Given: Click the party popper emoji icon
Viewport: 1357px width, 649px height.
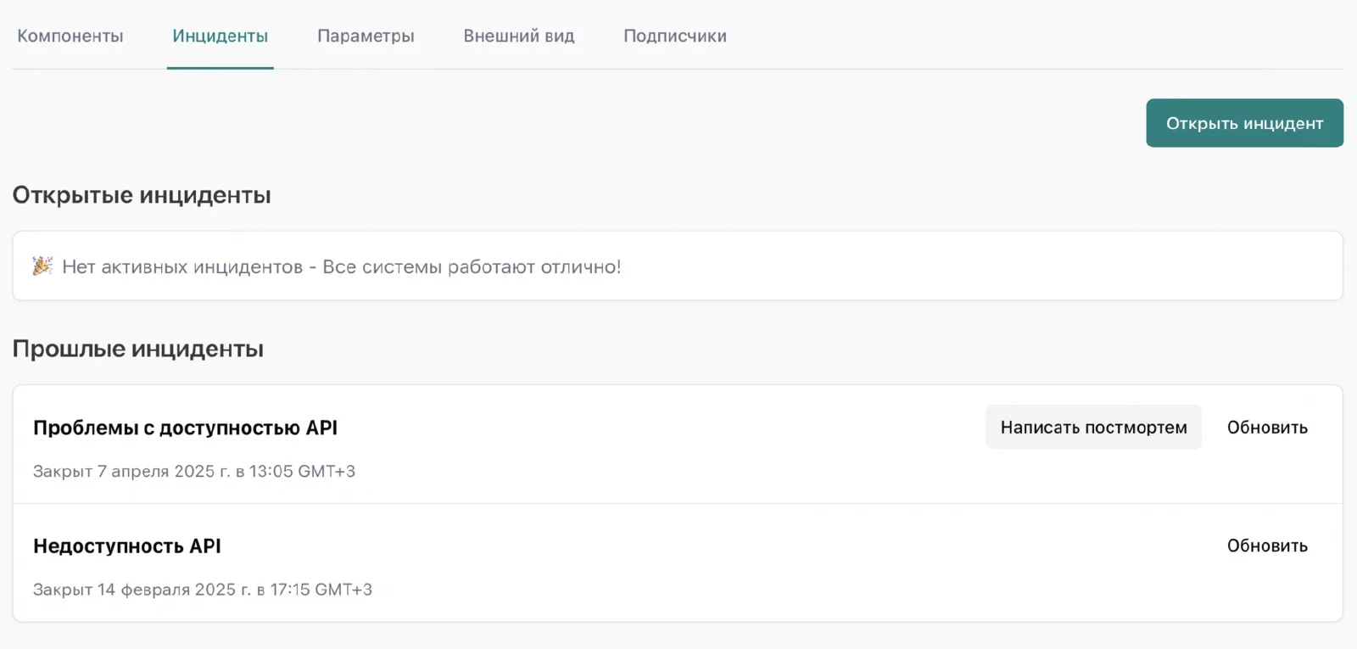Looking at the screenshot, I should (42, 266).
